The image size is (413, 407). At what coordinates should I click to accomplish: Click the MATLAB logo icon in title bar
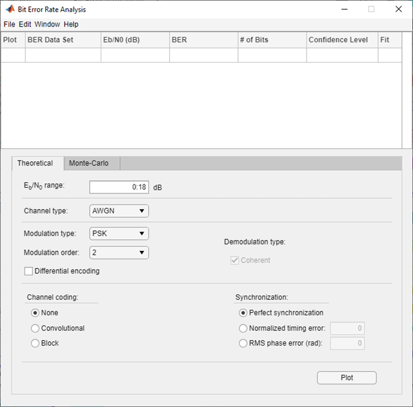(10, 9)
